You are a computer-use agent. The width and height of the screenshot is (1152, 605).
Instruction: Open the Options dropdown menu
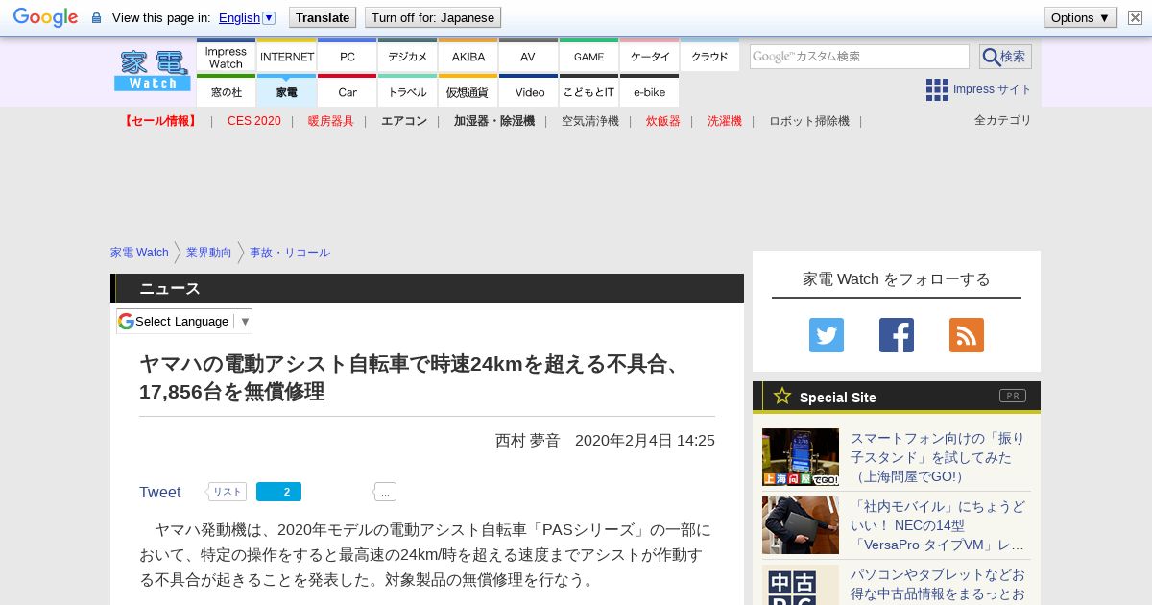point(1080,17)
